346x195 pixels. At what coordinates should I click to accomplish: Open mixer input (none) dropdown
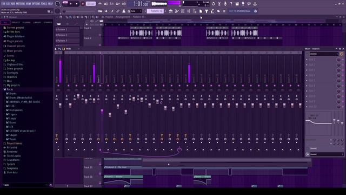[324, 54]
